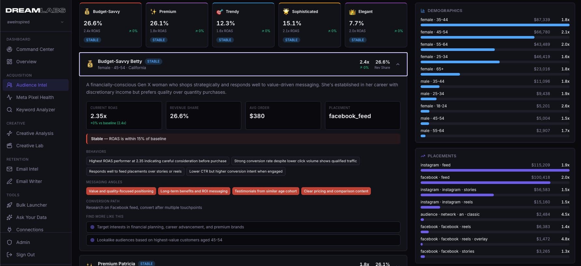Screen dimensions: 581x266
Task: Click the female 35-44 demographic bar
Action: [x=494, y=25]
